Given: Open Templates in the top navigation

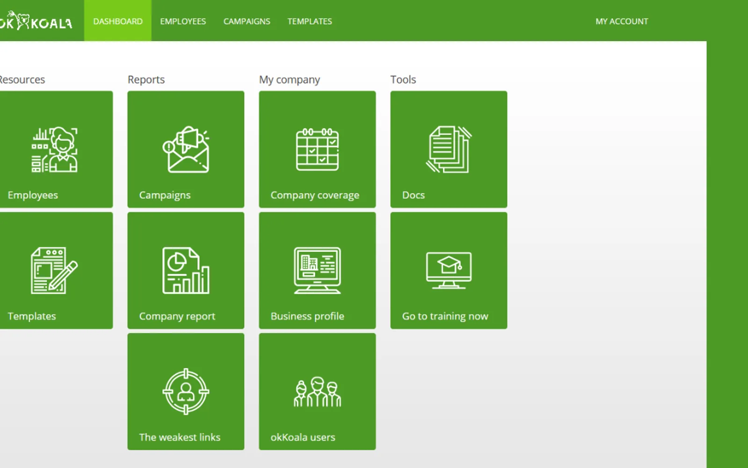Looking at the screenshot, I should pyautogui.click(x=309, y=22).
